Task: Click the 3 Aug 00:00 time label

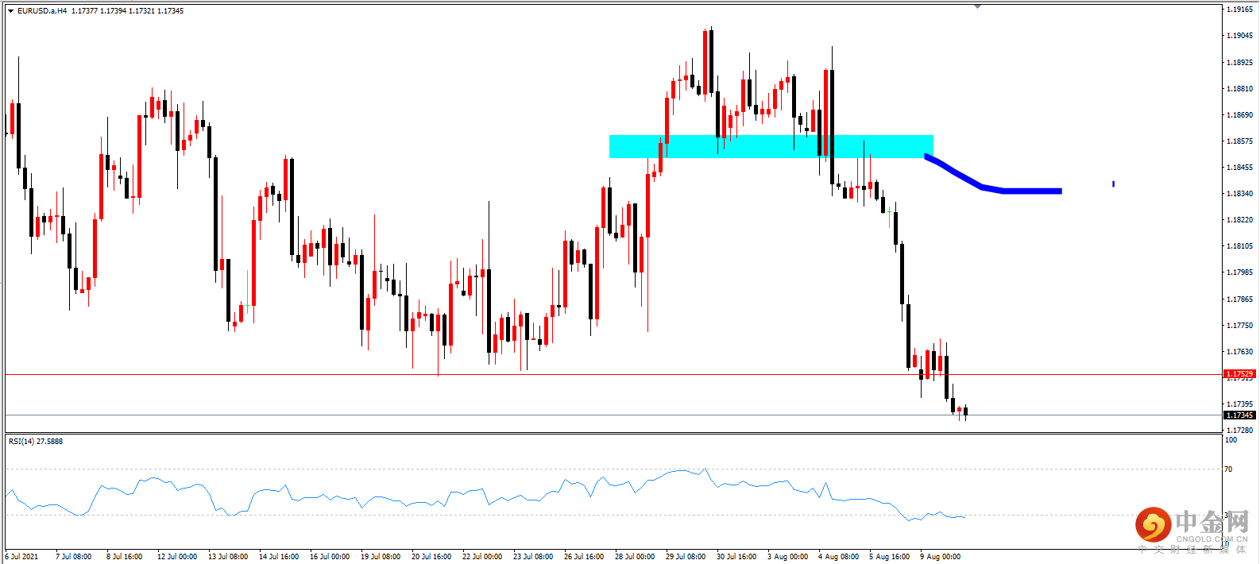Action: 787,556
